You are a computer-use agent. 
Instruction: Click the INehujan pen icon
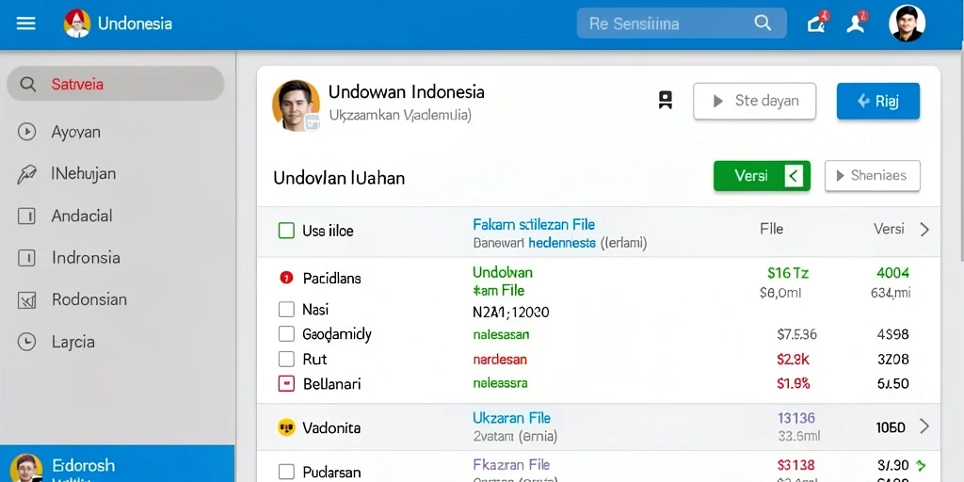tap(26, 174)
